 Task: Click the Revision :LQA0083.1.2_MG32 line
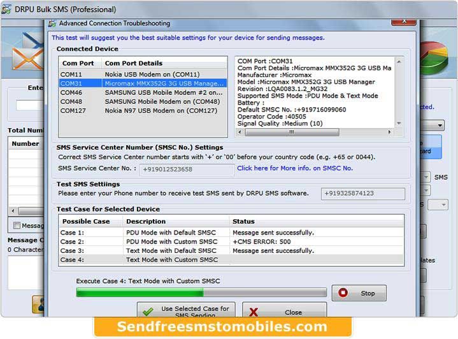click(x=282, y=89)
